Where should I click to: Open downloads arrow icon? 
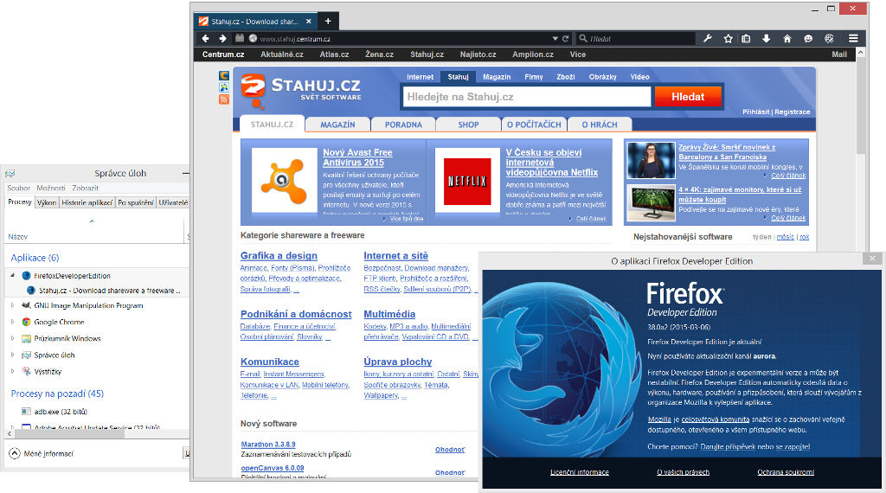(x=767, y=38)
